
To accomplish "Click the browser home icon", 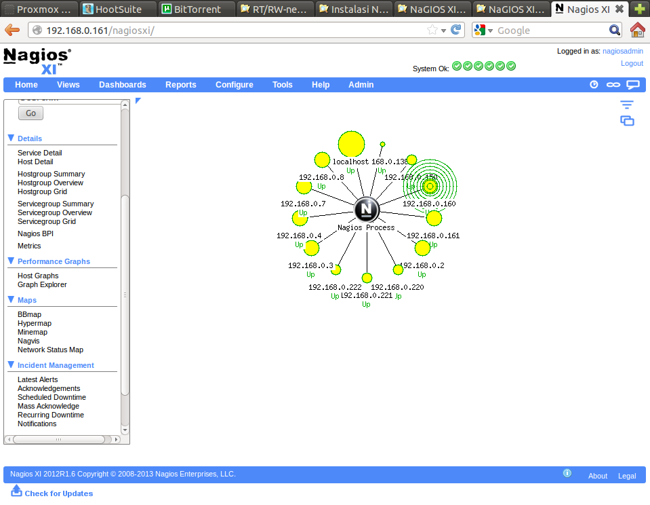I will (x=637, y=30).
